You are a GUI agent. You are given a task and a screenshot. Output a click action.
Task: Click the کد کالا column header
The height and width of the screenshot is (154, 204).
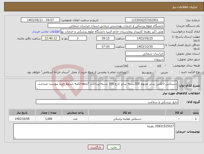[x=179, y=113]
